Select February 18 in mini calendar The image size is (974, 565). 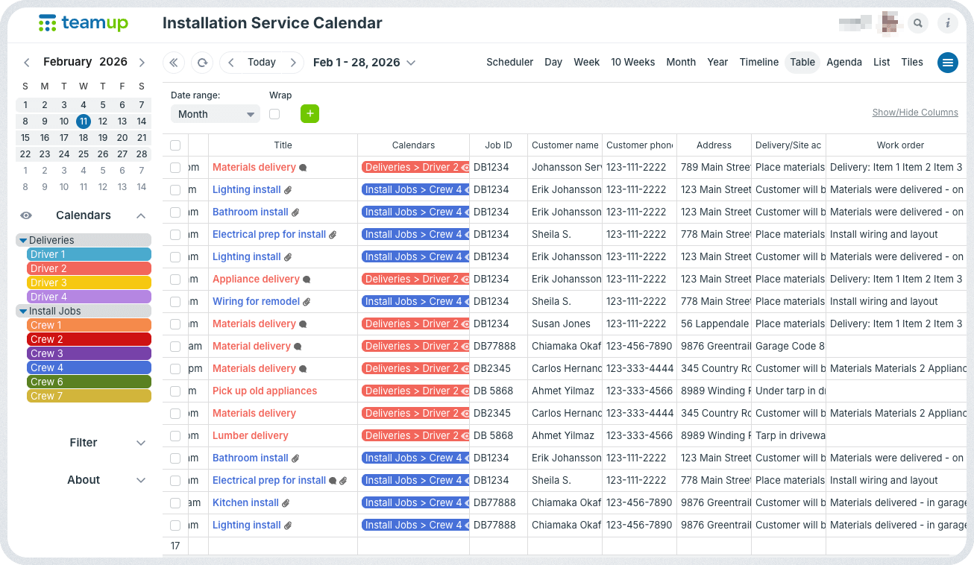84,137
